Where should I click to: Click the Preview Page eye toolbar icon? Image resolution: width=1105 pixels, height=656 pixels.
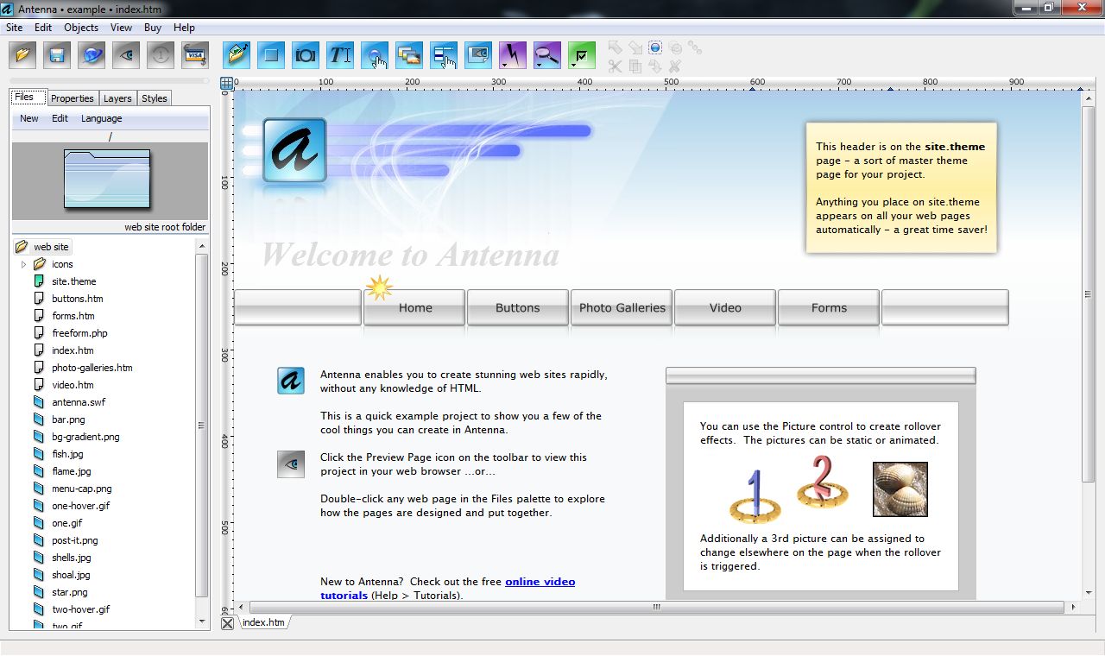(126, 55)
